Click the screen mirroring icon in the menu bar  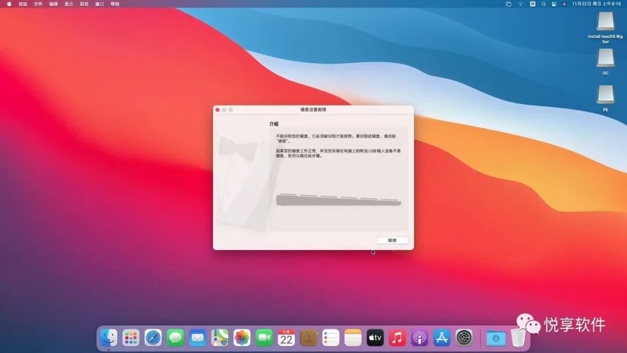[x=508, y=4]
